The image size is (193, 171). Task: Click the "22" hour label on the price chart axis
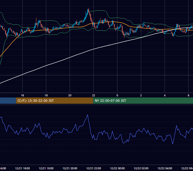94,95
